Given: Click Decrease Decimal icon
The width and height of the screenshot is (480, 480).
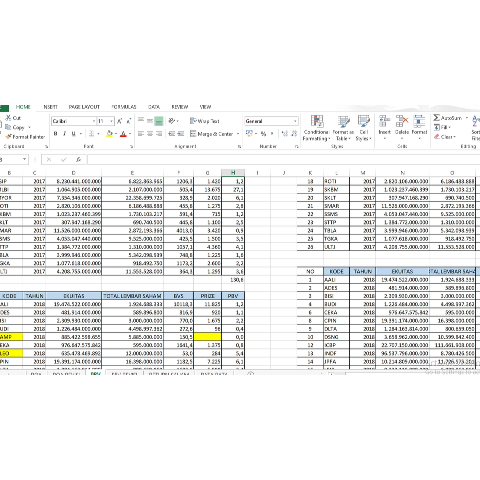Looking at the screenshot, I should coord(294,134).
